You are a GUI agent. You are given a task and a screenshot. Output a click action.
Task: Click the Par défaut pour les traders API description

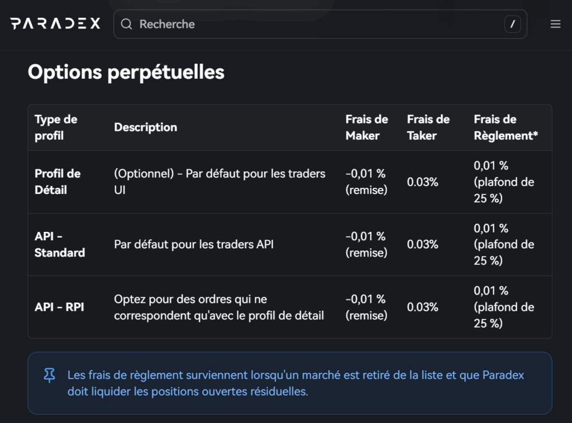click(194, 244)
